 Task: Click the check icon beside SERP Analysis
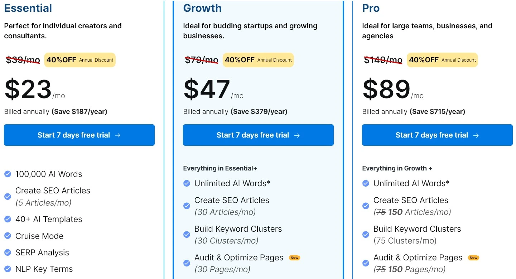(8, 252)
